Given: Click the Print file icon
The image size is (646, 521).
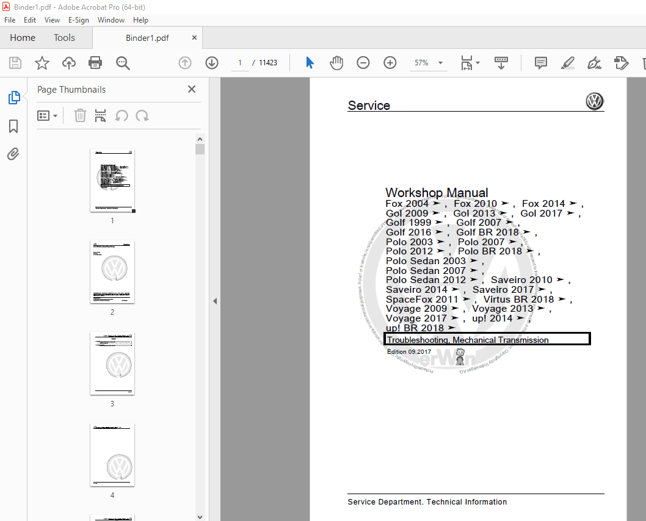Looking at the screenshot, I should (x=95, y=63).
